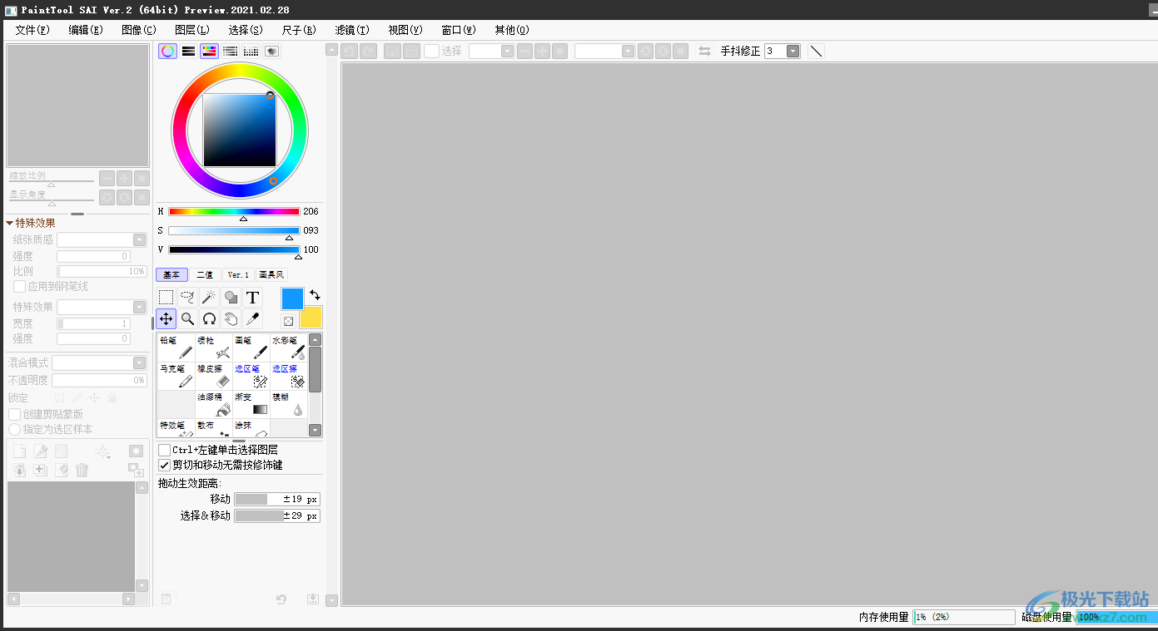
Task: Open the 编辑(E) menu
Action: click(x=86, y=30)
